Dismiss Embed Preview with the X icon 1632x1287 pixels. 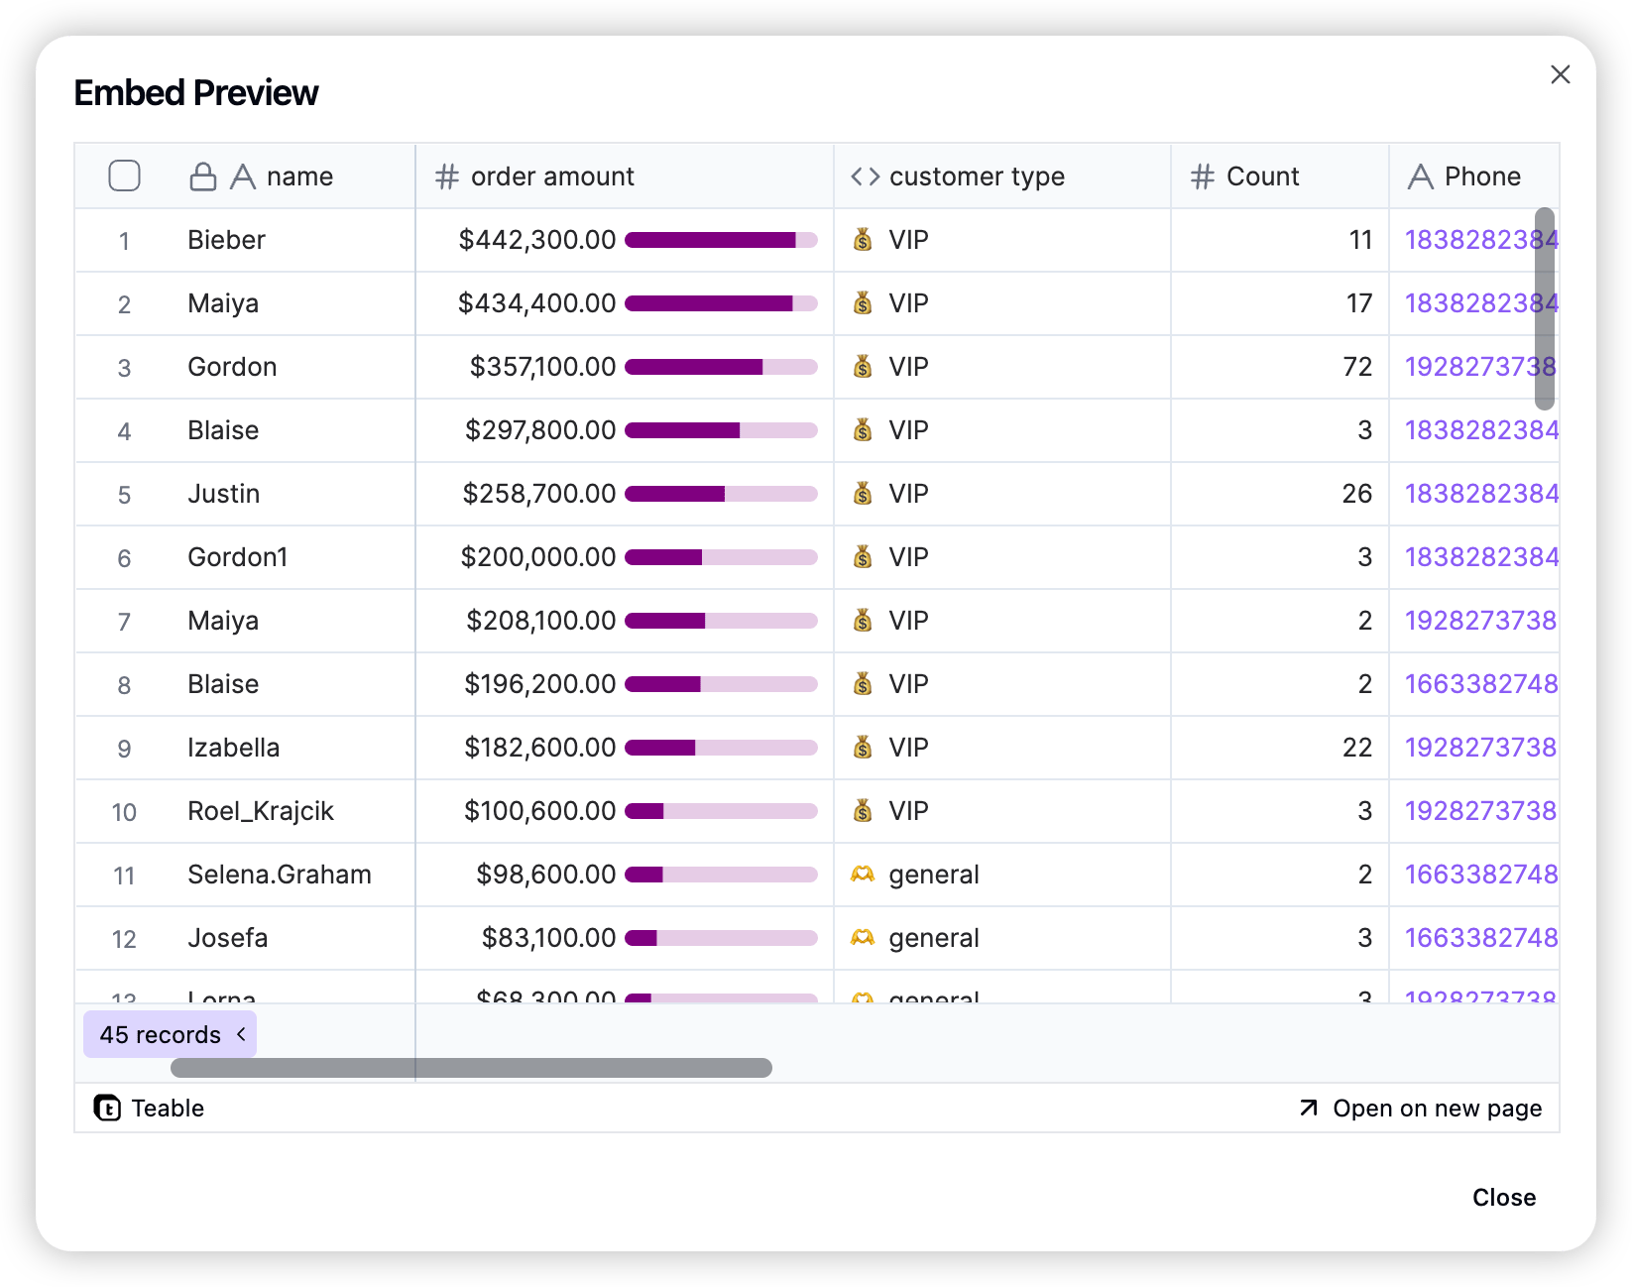pyautogui.click(x=1561, y=74)
